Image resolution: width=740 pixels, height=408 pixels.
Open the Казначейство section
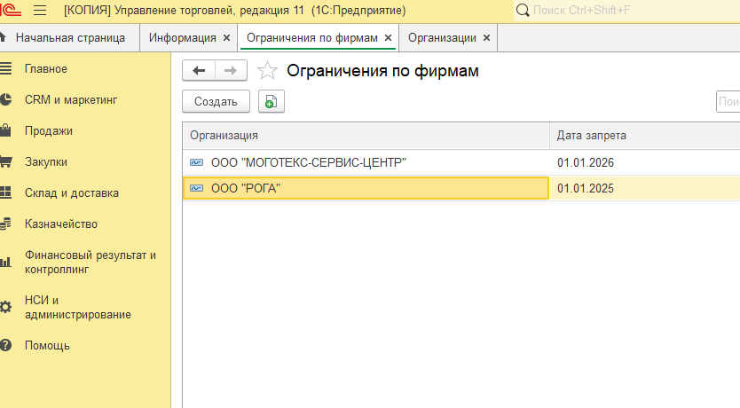coord(61,224)
